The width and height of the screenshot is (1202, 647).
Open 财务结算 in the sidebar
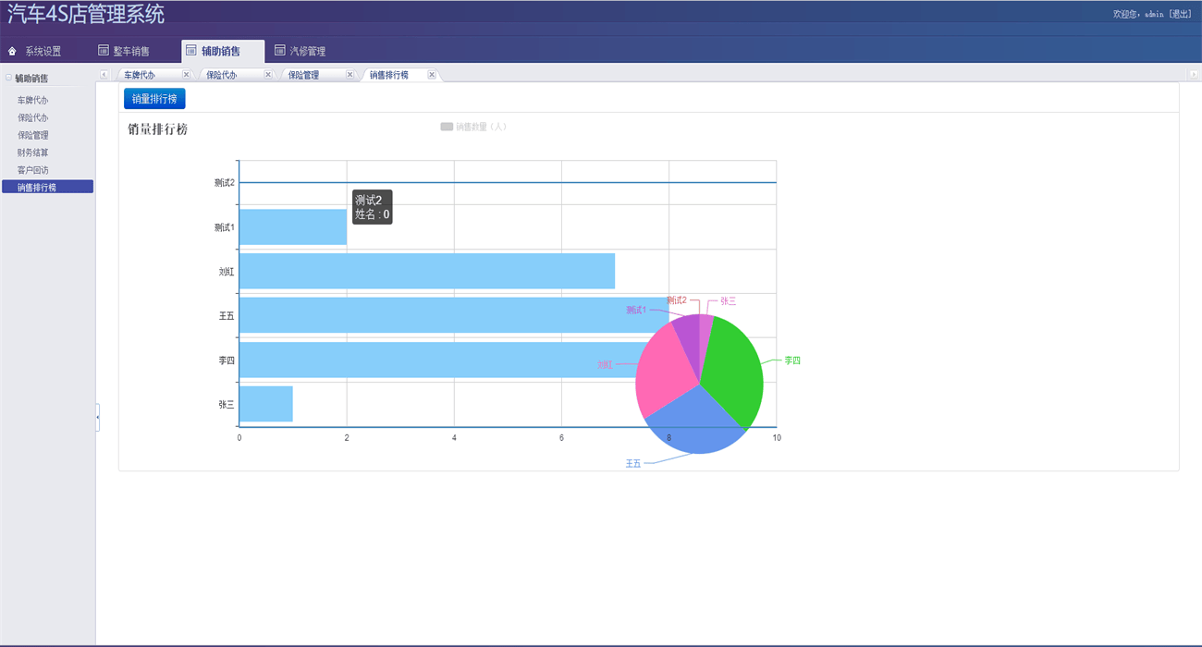click(33, 153)
